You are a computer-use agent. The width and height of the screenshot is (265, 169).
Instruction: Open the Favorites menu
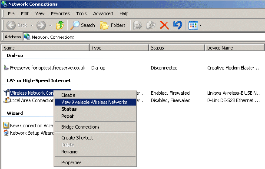pos(60,13)
